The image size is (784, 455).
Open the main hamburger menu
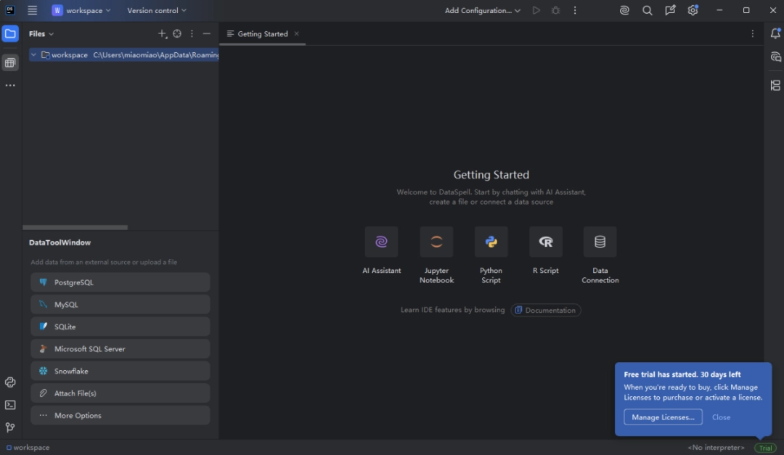pyautogui.click(x=31, y=10)
